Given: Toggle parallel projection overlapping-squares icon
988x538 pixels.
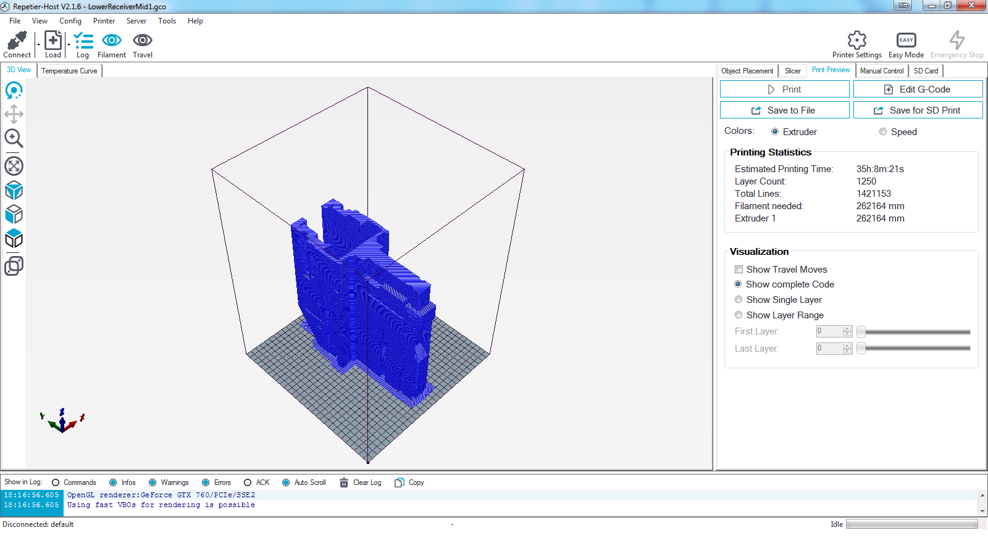Looking at the screenshot, I should point(14,266).
